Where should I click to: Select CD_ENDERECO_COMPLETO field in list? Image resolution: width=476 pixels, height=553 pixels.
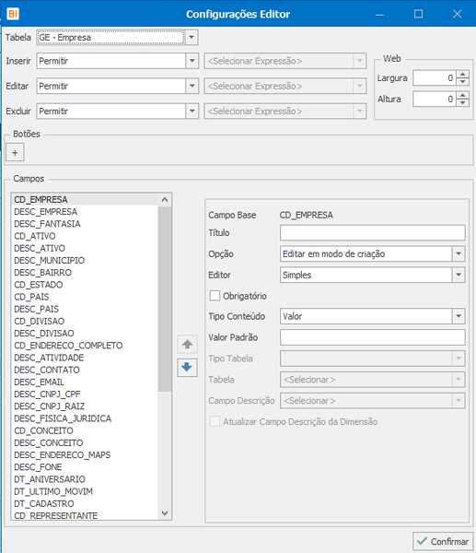pyautogui.click(x=68, y=346)
